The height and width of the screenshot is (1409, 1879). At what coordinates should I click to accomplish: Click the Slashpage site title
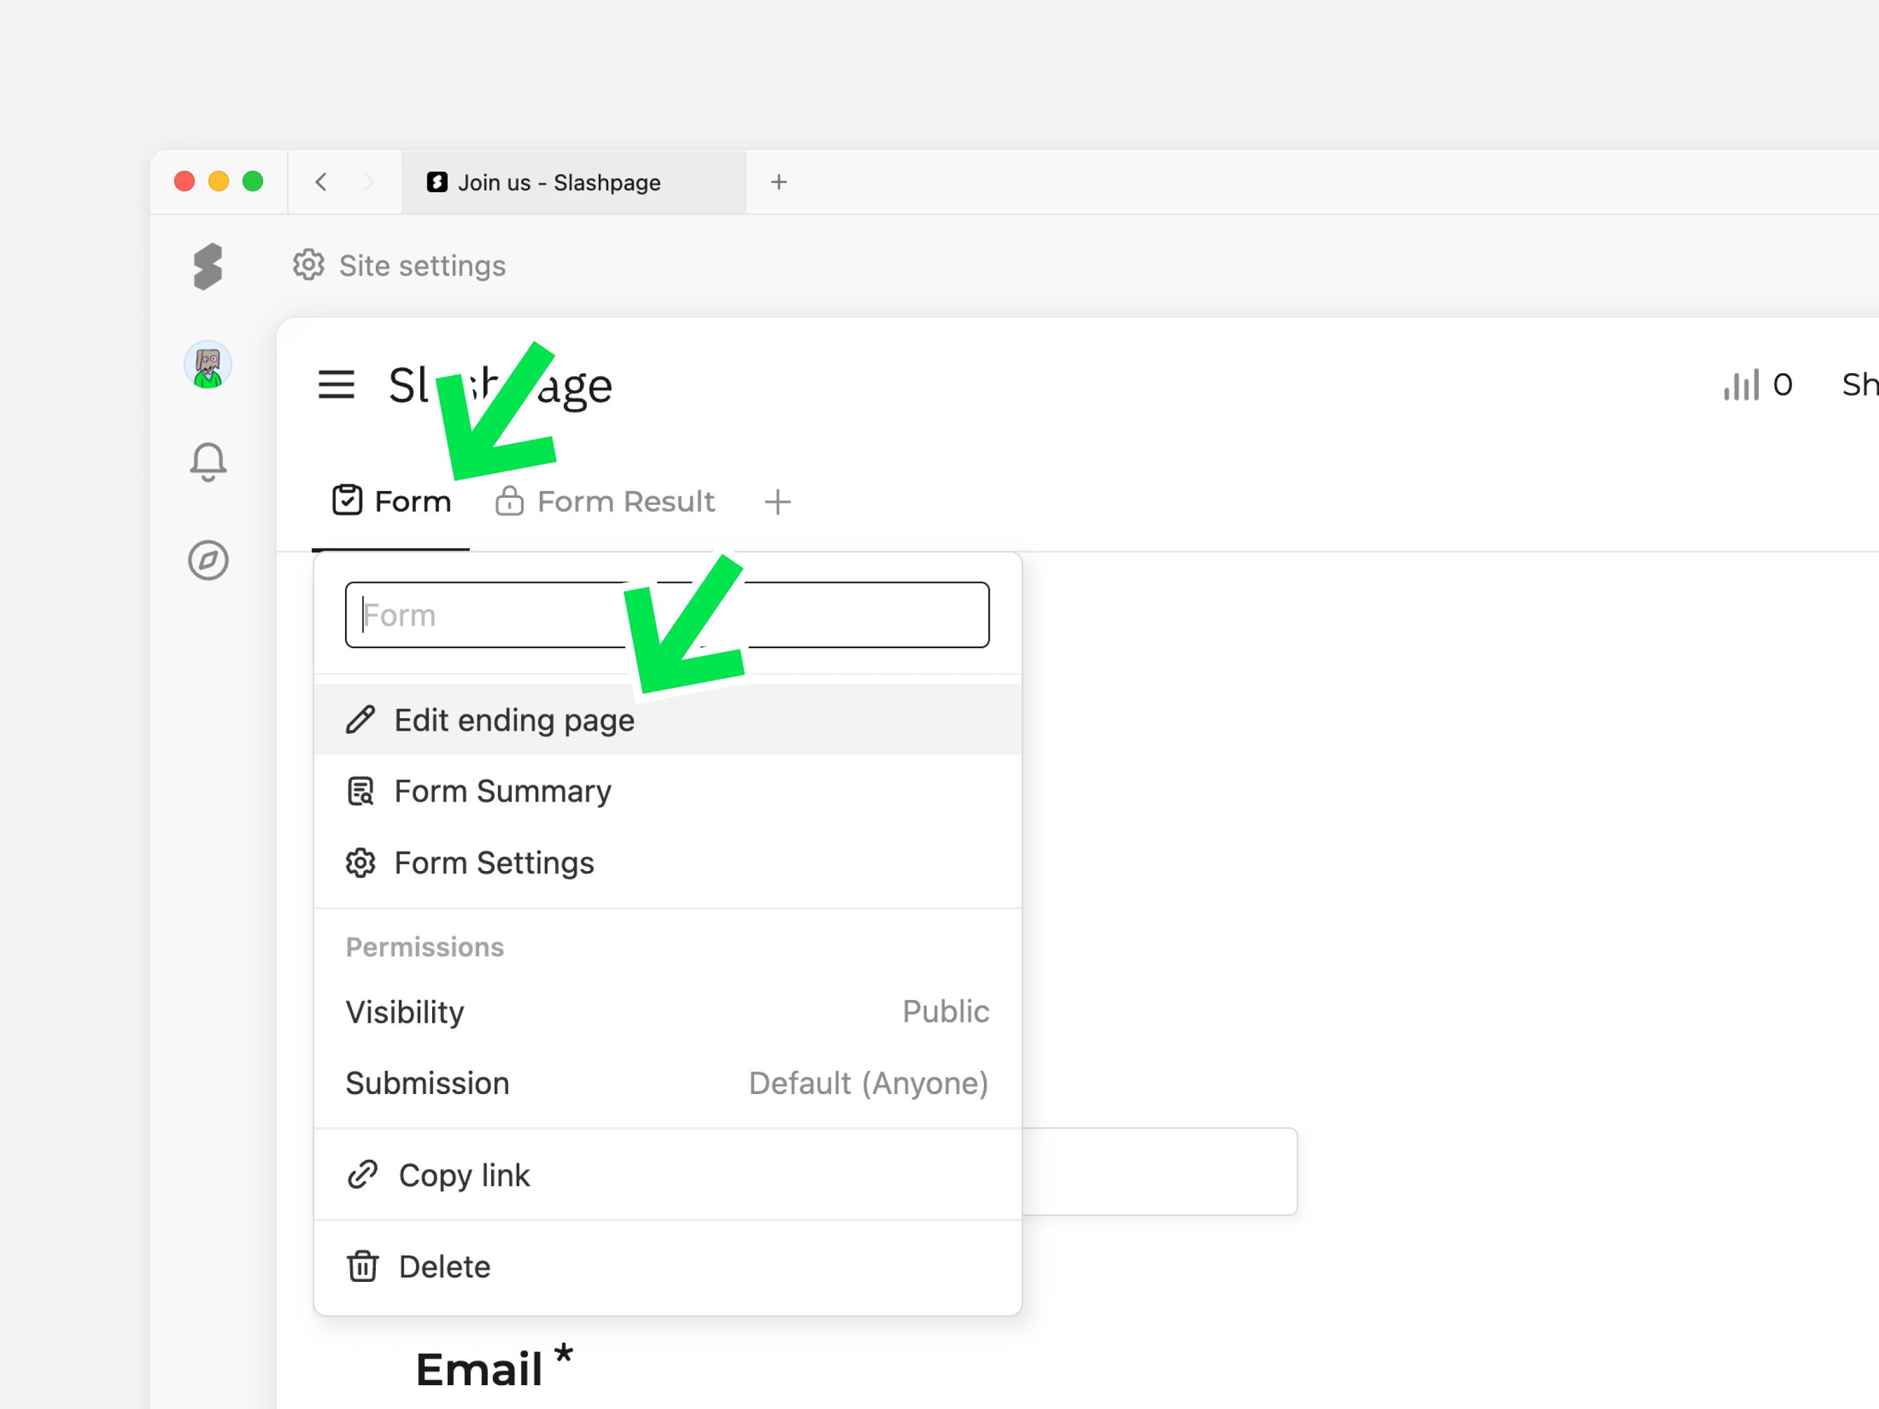click(500, 386)
